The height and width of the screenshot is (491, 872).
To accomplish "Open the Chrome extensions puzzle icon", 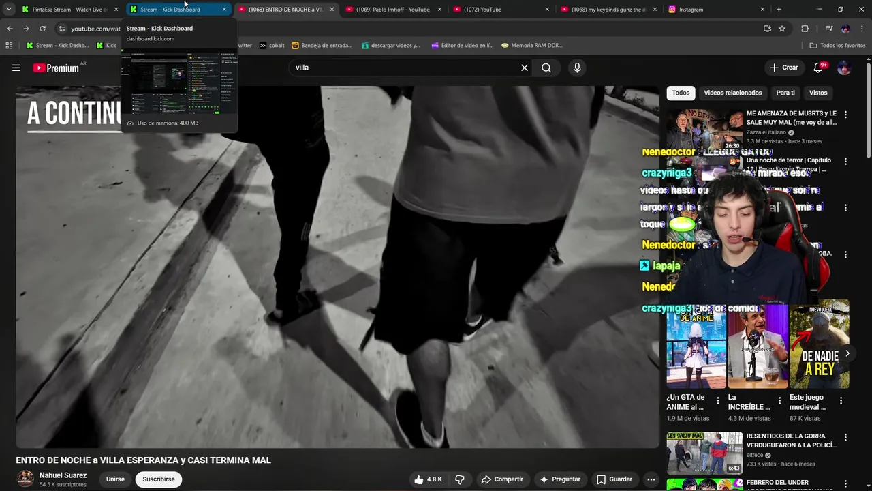I will click(x=805, y=29).
